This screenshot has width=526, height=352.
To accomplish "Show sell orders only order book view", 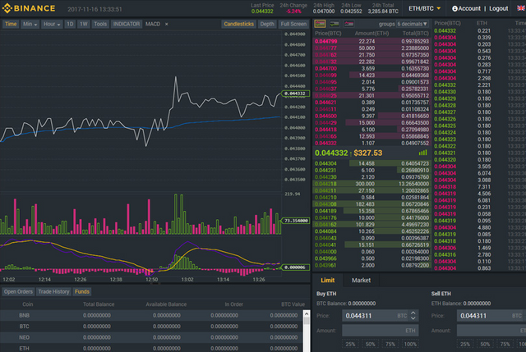I will pos(348,24).
